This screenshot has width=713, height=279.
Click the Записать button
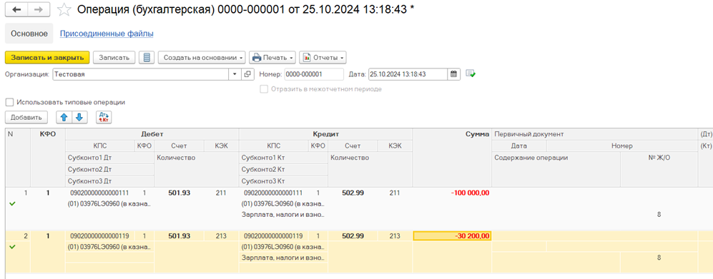114,58
